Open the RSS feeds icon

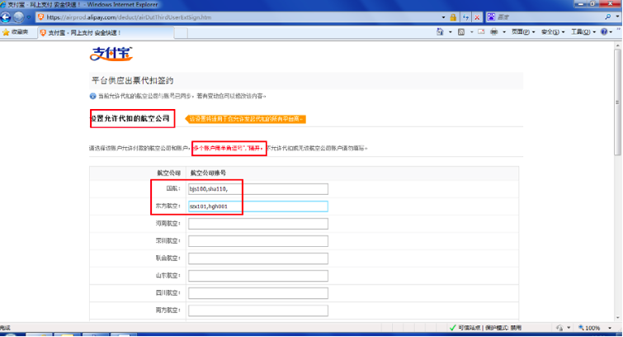461,32
